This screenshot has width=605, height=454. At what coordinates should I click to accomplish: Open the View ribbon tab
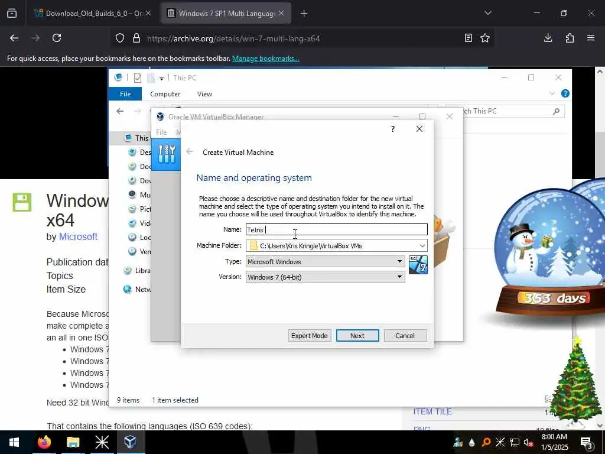(204, 94)
